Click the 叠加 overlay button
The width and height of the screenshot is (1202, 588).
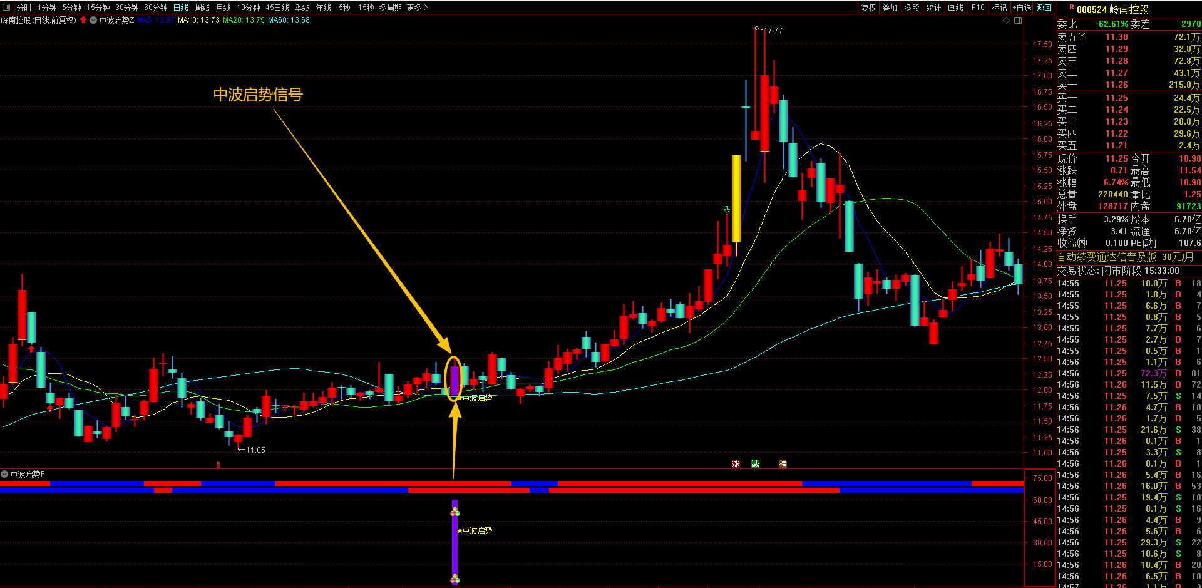(x=890, y=8)
